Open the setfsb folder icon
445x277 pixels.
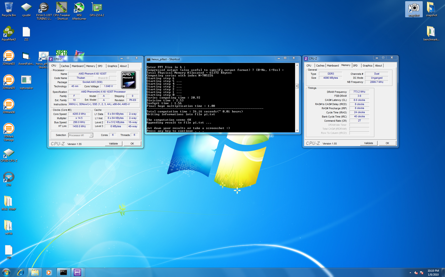[x=9, y=227]
